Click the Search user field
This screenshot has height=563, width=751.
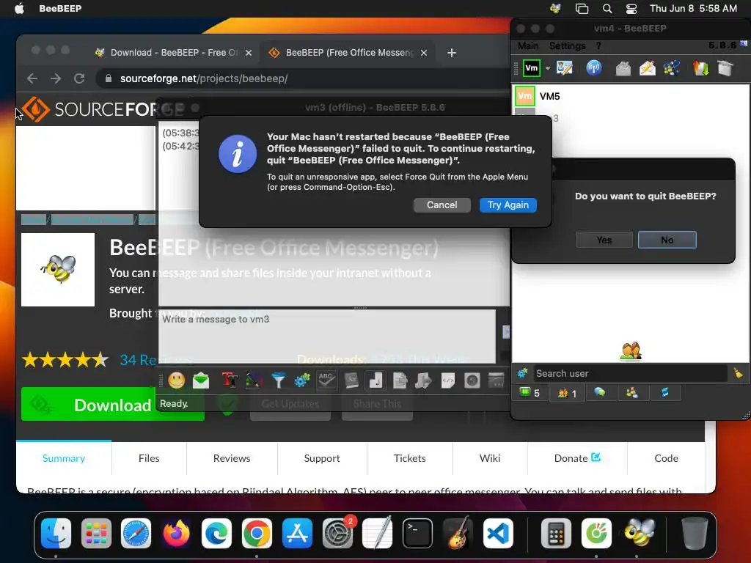click(630, 373)
